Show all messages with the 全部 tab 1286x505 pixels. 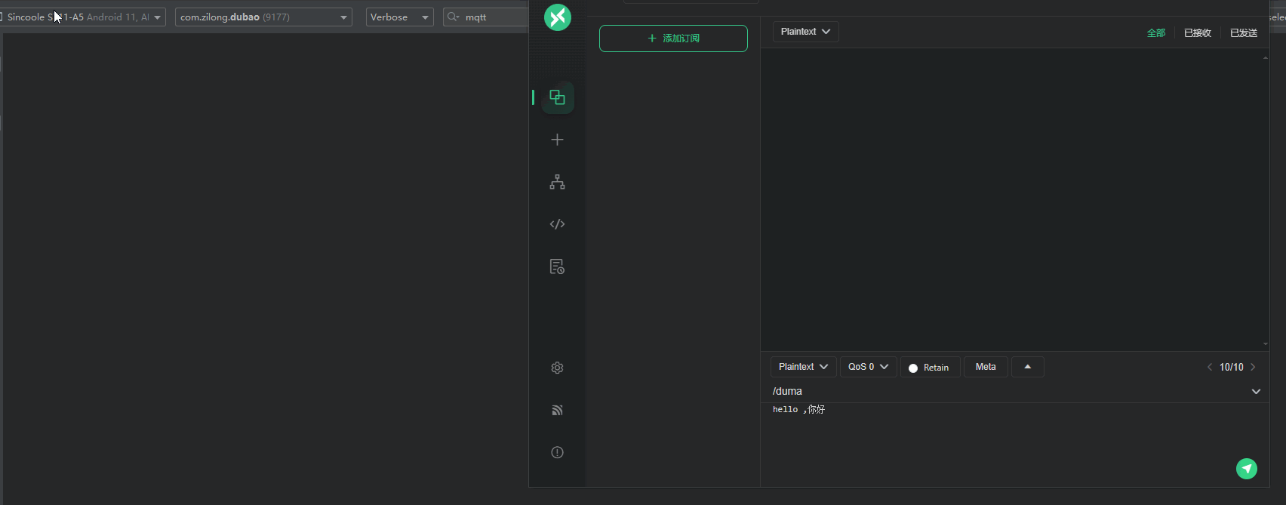point(1156,32)
